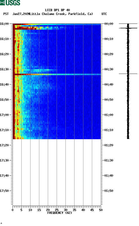Click the dark red event band near 16:03

[x=24, y=29]
